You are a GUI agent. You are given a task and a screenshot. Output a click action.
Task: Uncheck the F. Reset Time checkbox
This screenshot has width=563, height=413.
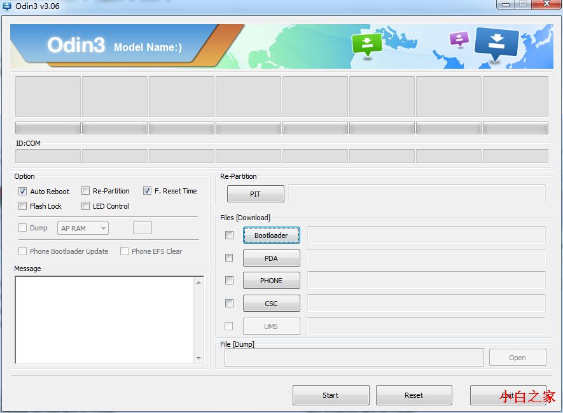tap(147, 191)
